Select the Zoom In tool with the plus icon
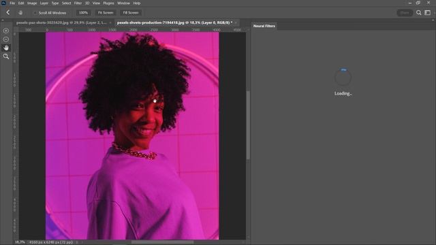This screenshot has height=245, width=436. 6,31
